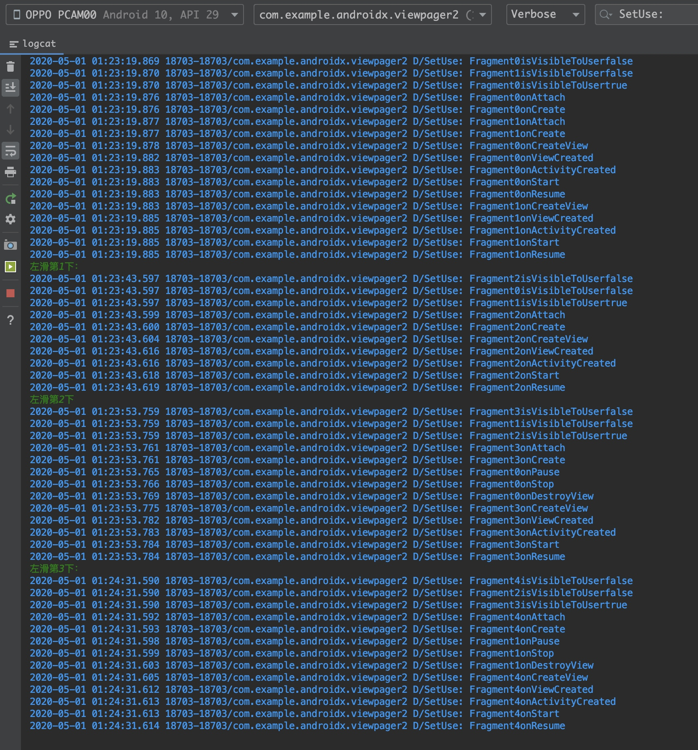Click log line Fragment4onStart

(x=294, y=714)
